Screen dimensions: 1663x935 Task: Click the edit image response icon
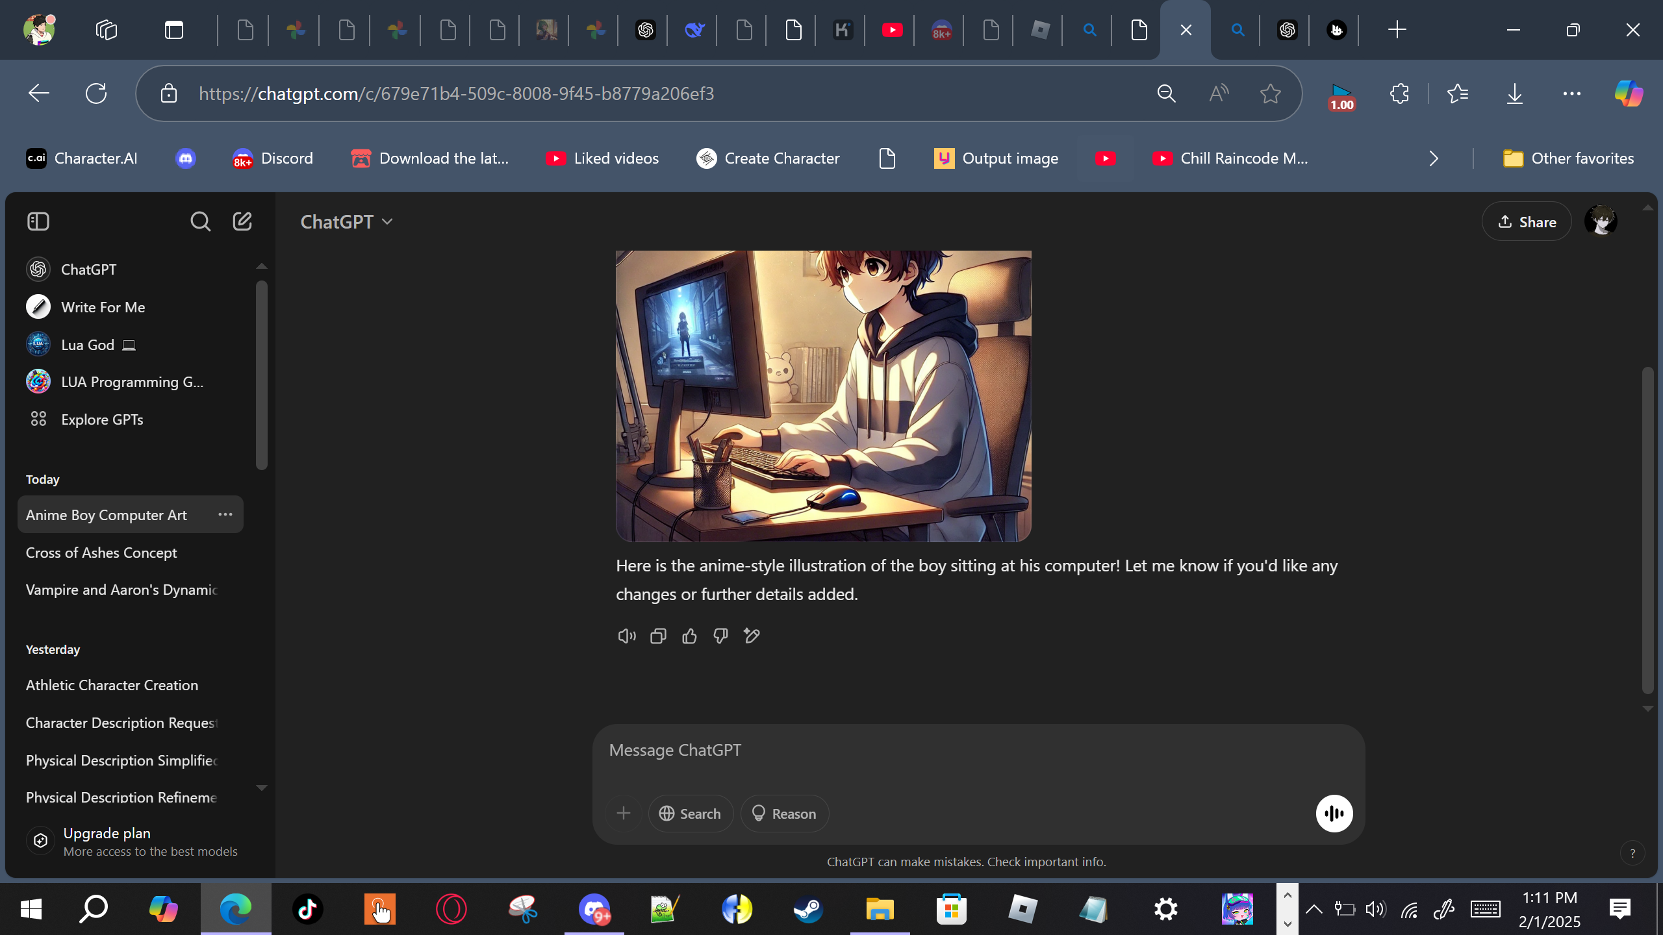pyautogui.click(x=752, y=636)
